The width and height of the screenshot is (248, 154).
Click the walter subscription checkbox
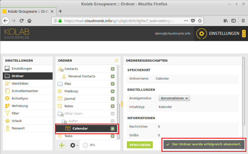(x=113, y=121)
